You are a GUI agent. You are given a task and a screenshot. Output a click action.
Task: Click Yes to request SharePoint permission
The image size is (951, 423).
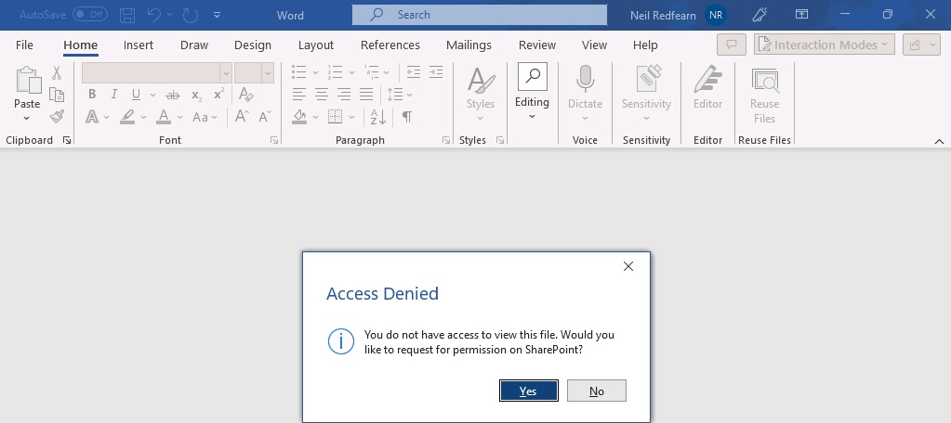528,391
